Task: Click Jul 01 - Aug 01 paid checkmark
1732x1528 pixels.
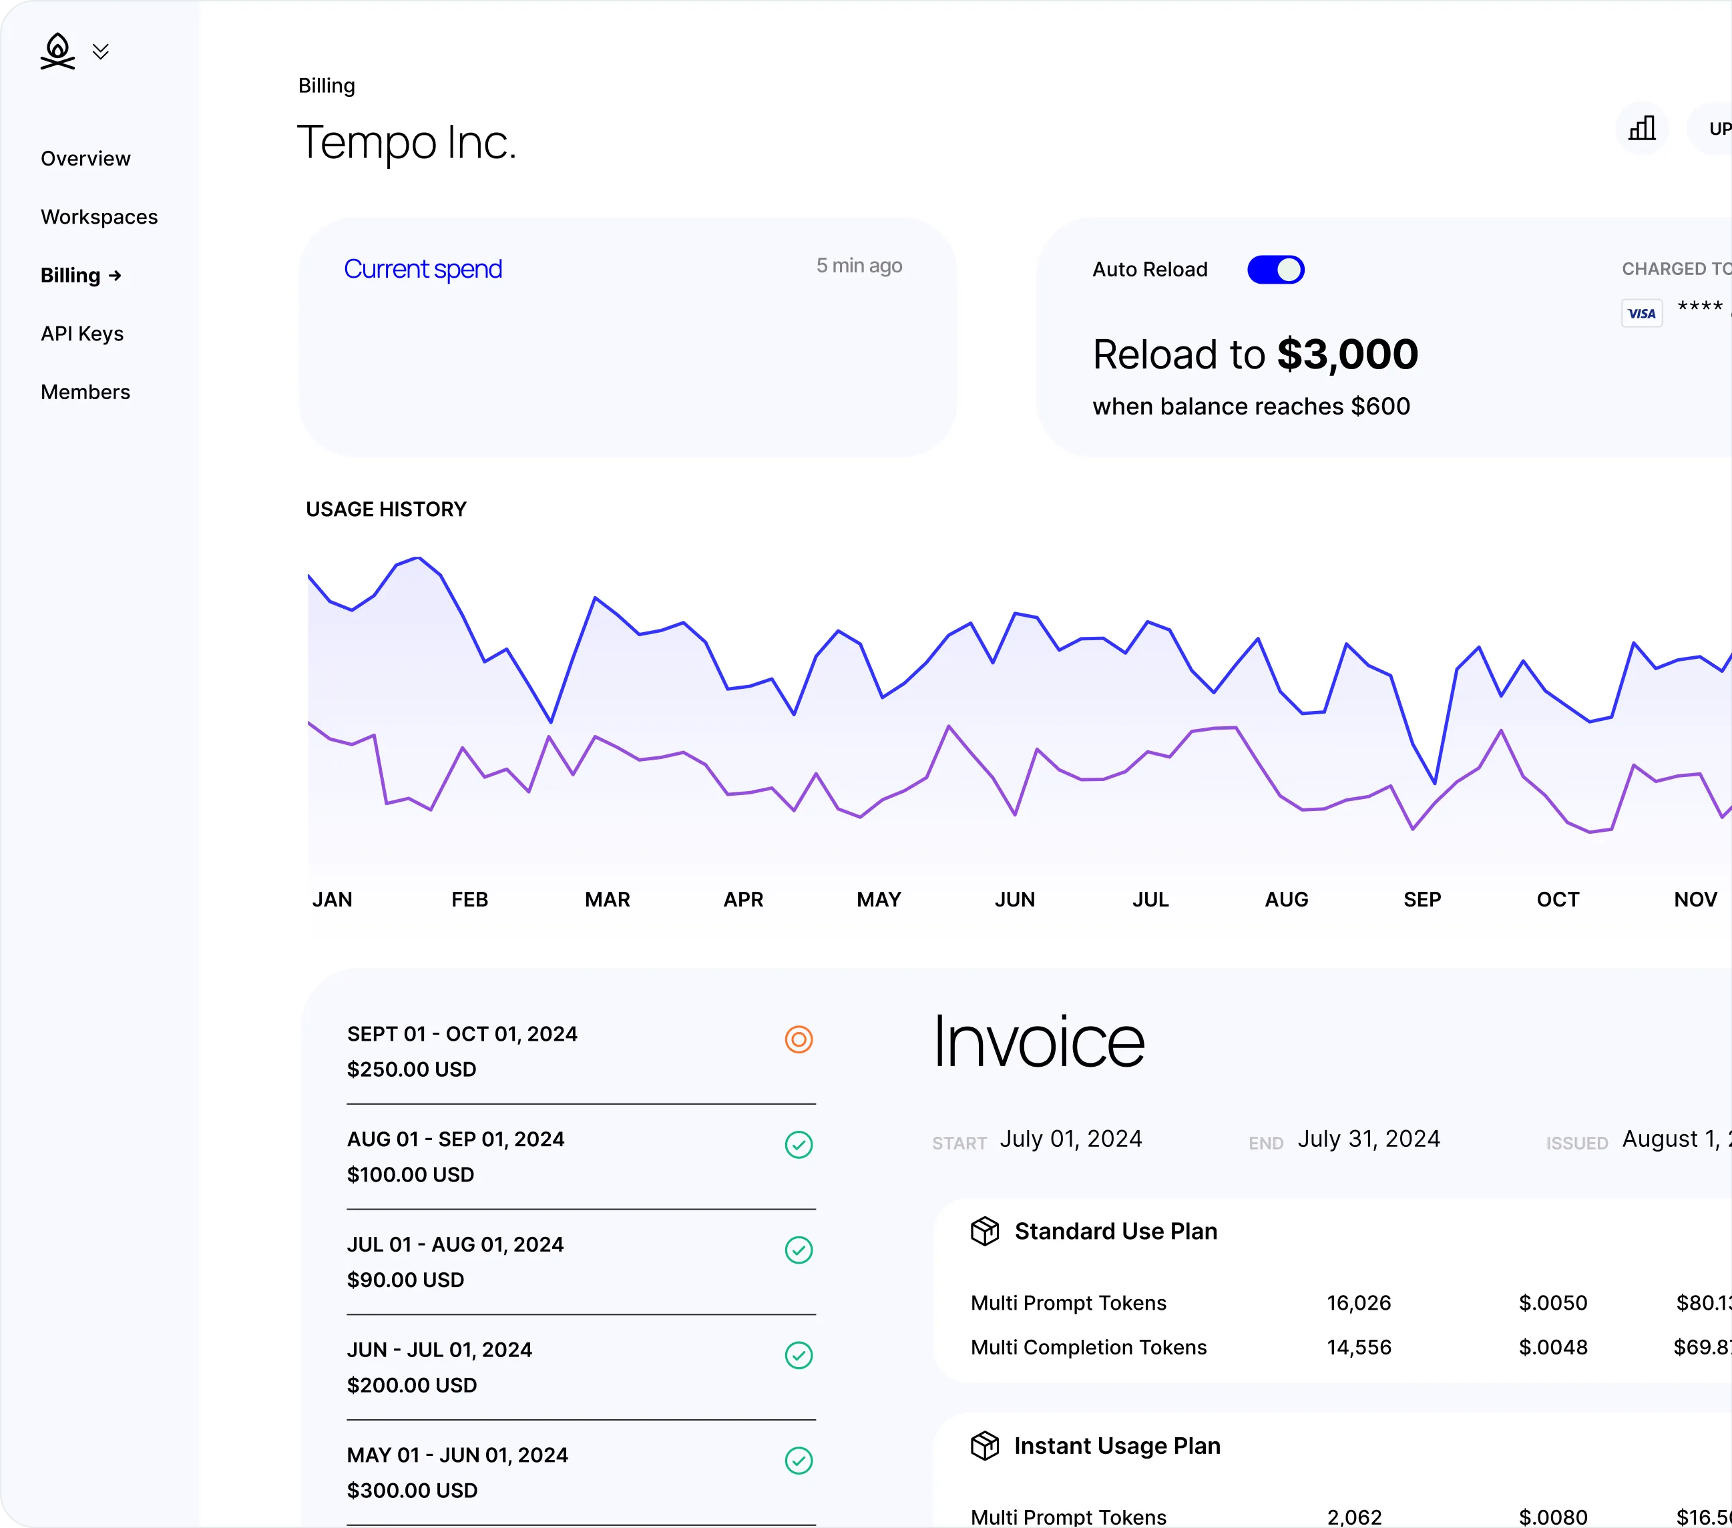Action: (x=798, y=1250)
